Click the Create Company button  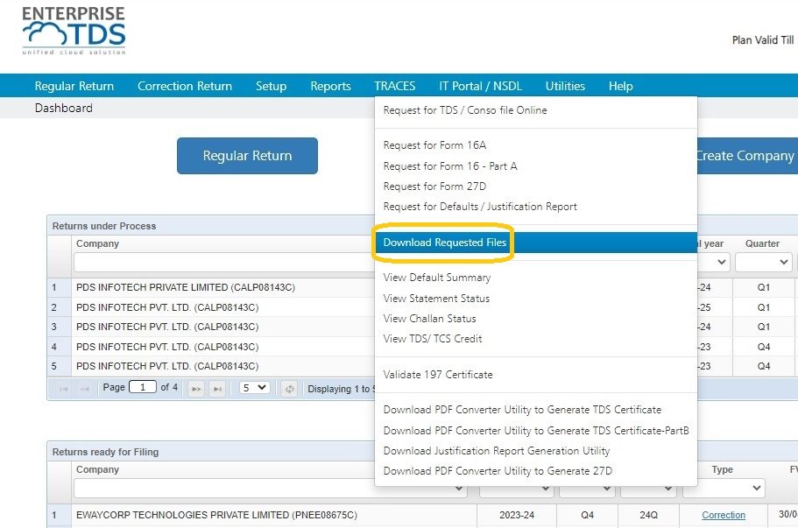click(x=746, y=156)
